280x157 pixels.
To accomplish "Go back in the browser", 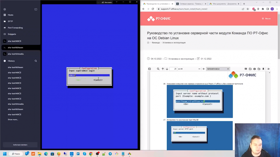I will [x=144, y=9].
